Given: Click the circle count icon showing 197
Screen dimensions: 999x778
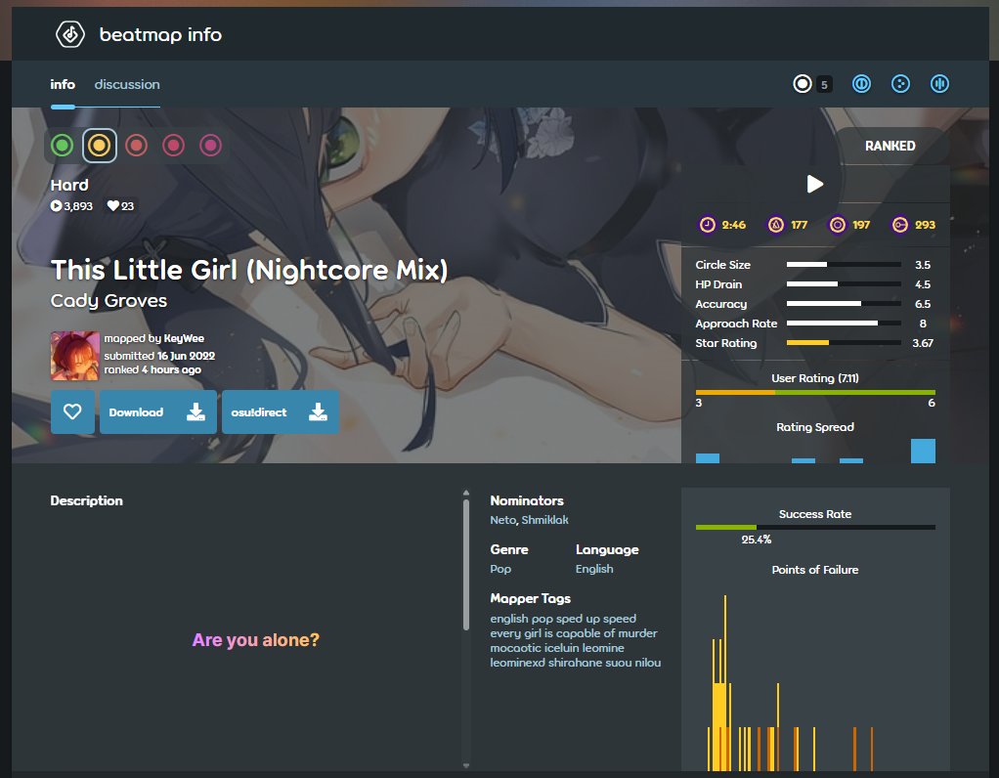Looking at the screenshot, I should (x=838, y=224).
